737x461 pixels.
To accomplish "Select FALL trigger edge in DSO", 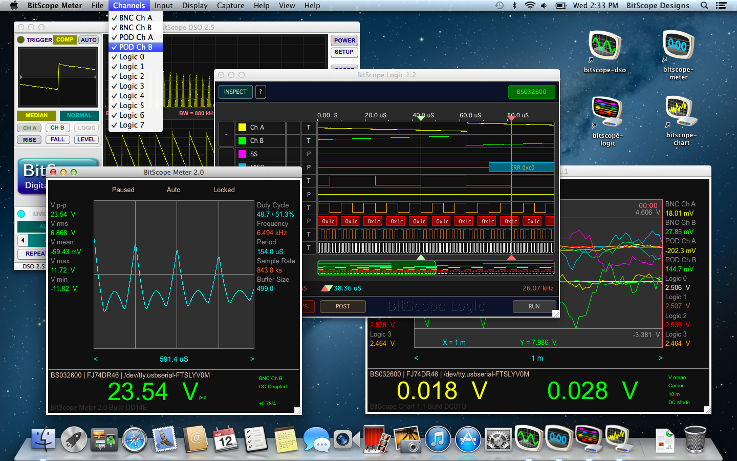I will pyautogui.click(x=58, y=139).
